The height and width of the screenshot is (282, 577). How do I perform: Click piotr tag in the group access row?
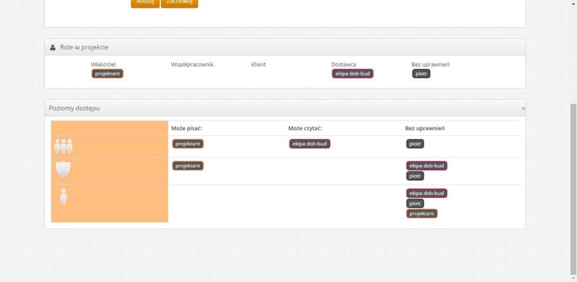point(415,144)
